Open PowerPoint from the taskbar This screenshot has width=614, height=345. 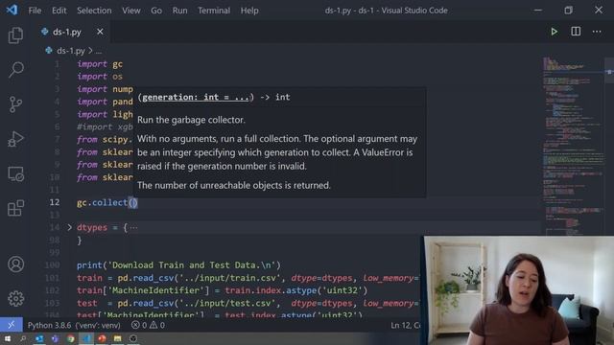tap(102, 338)
